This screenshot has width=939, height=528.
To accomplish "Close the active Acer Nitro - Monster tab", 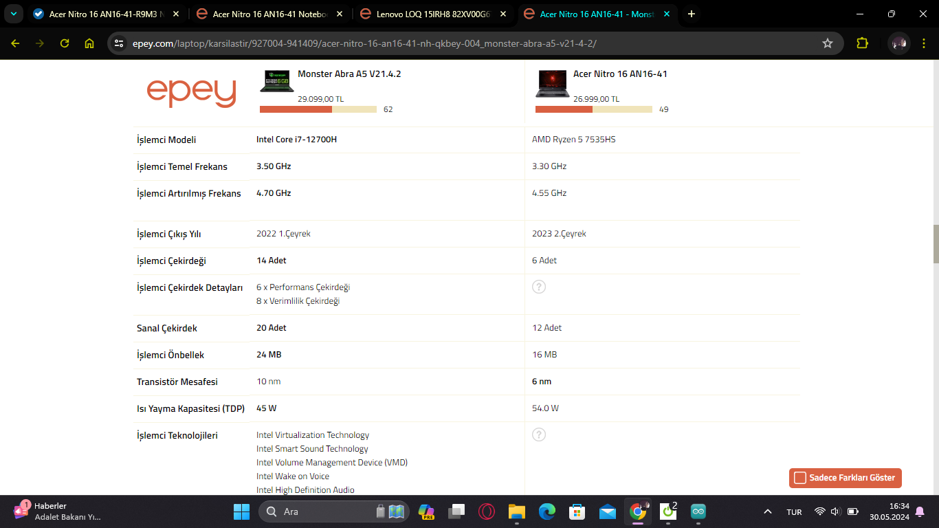I will pyautogui.click(x=666, y=14).
